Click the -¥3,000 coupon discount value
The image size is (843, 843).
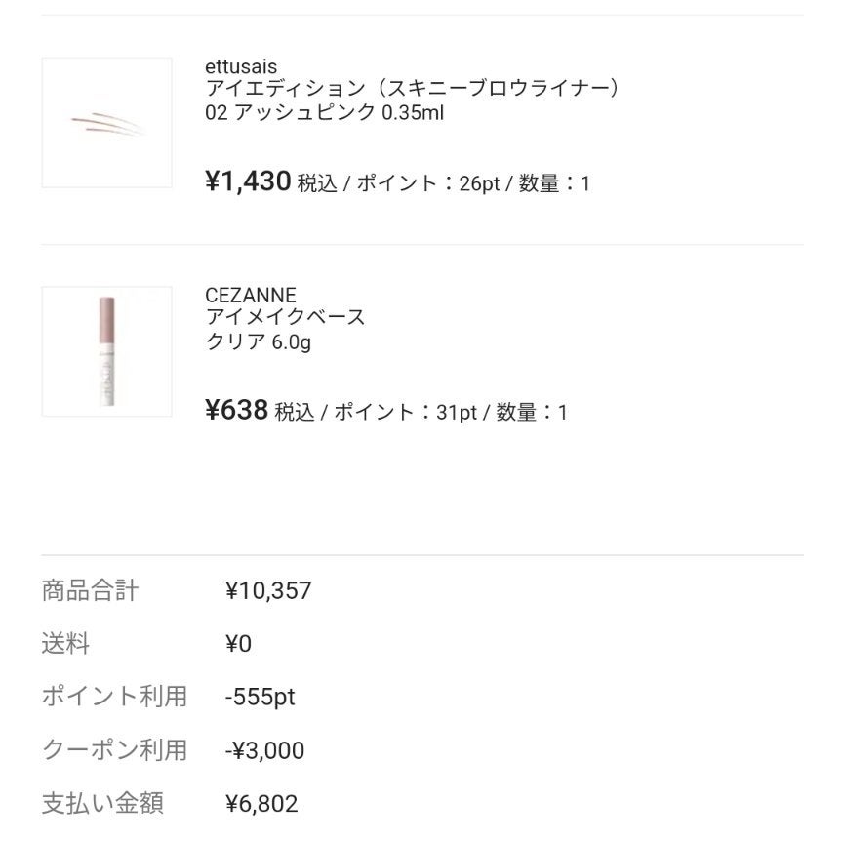click(x=264, y=750)
